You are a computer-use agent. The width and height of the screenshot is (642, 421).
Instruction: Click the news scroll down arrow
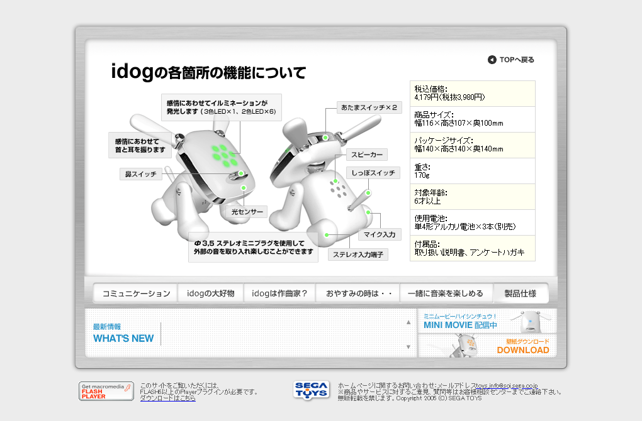(408, 347)
